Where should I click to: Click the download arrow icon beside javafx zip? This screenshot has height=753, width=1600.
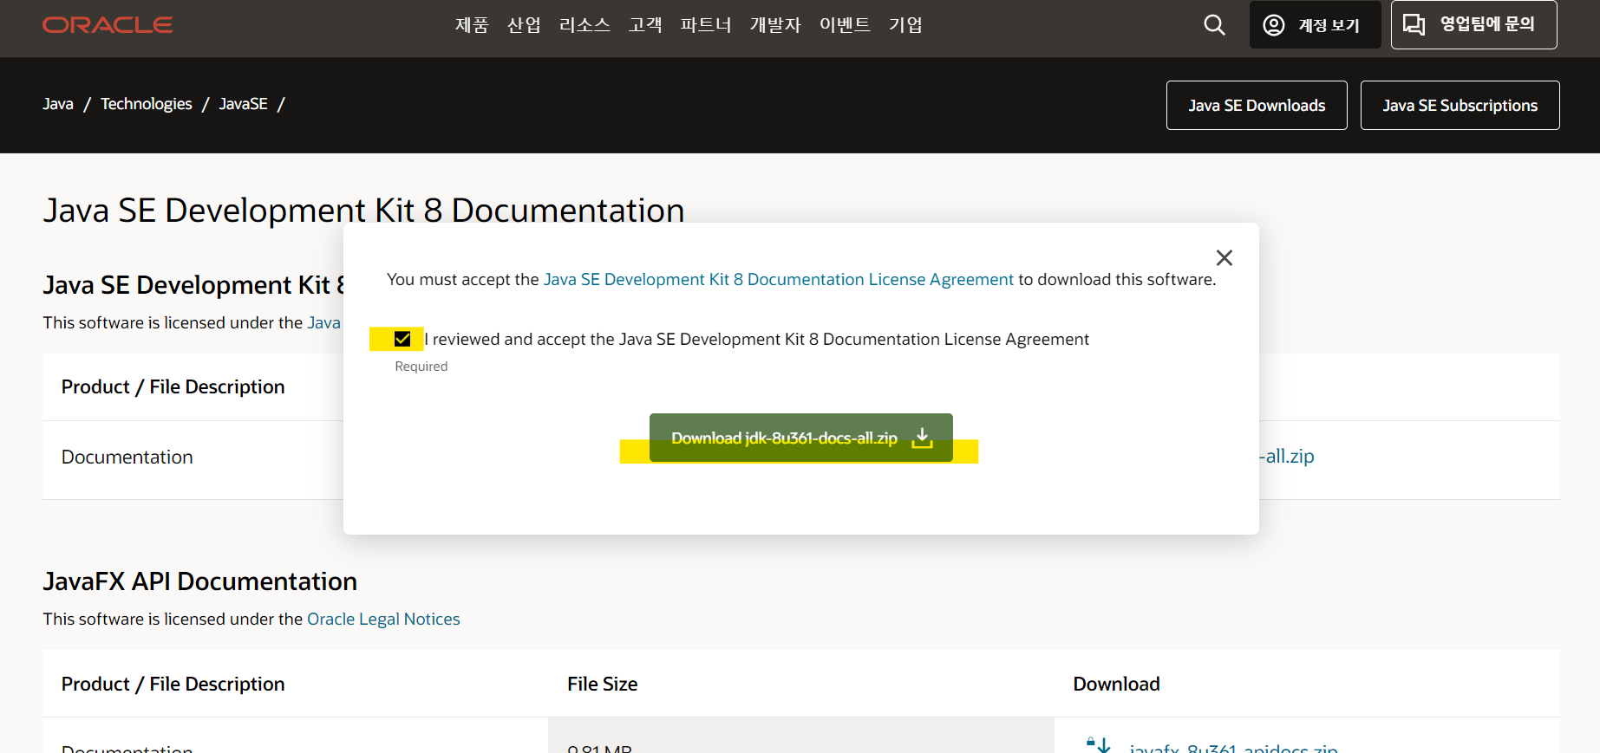(x=1099, y=744)
